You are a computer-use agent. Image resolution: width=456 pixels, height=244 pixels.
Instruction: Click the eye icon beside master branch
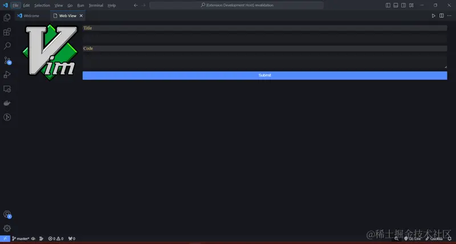pyautogui.click(x=33, y=238)
